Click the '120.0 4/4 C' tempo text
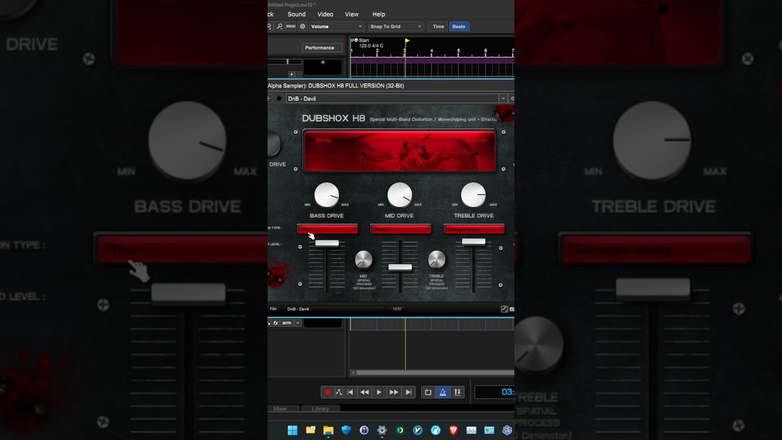The height and width of the screenshot is (440, 782). [x=371, y=46]
